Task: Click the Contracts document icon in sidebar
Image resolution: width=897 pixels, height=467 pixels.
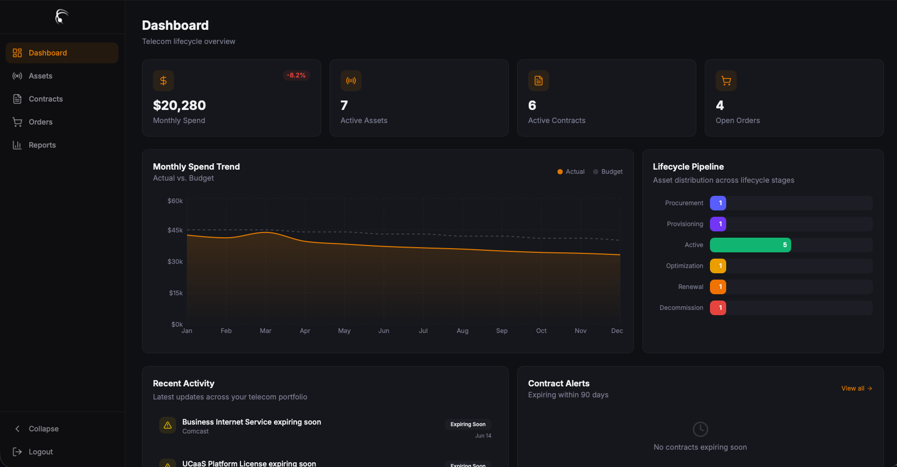Action: pos(17,99)
